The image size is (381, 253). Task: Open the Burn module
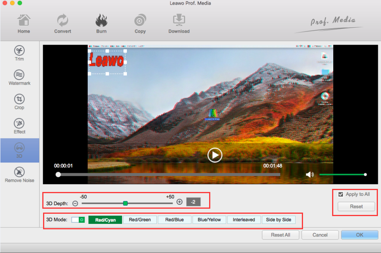pyautogui.click(x=101, y=24)
